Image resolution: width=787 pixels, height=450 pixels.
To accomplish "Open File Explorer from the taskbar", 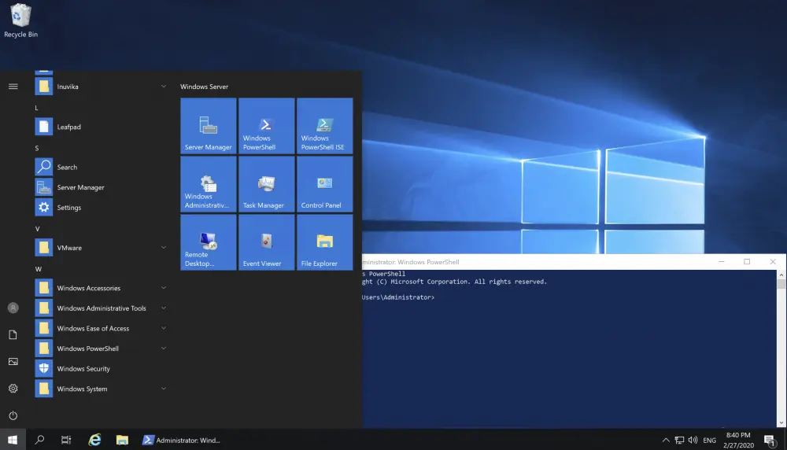I will (x=122, y=440).
